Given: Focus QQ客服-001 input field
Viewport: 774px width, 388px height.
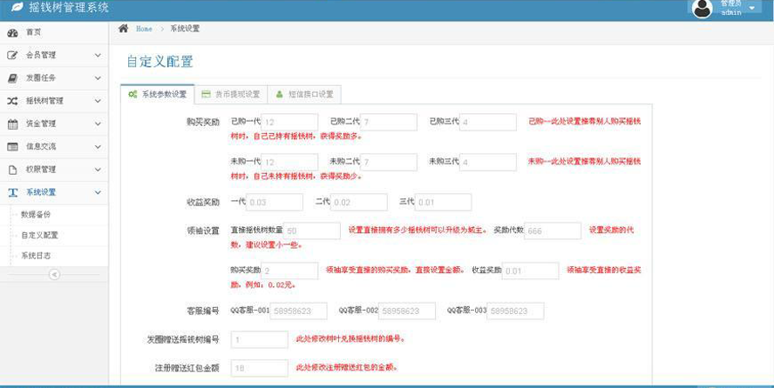Looking at the screenshot, I should pyautogui.click(x=298, y=311).
